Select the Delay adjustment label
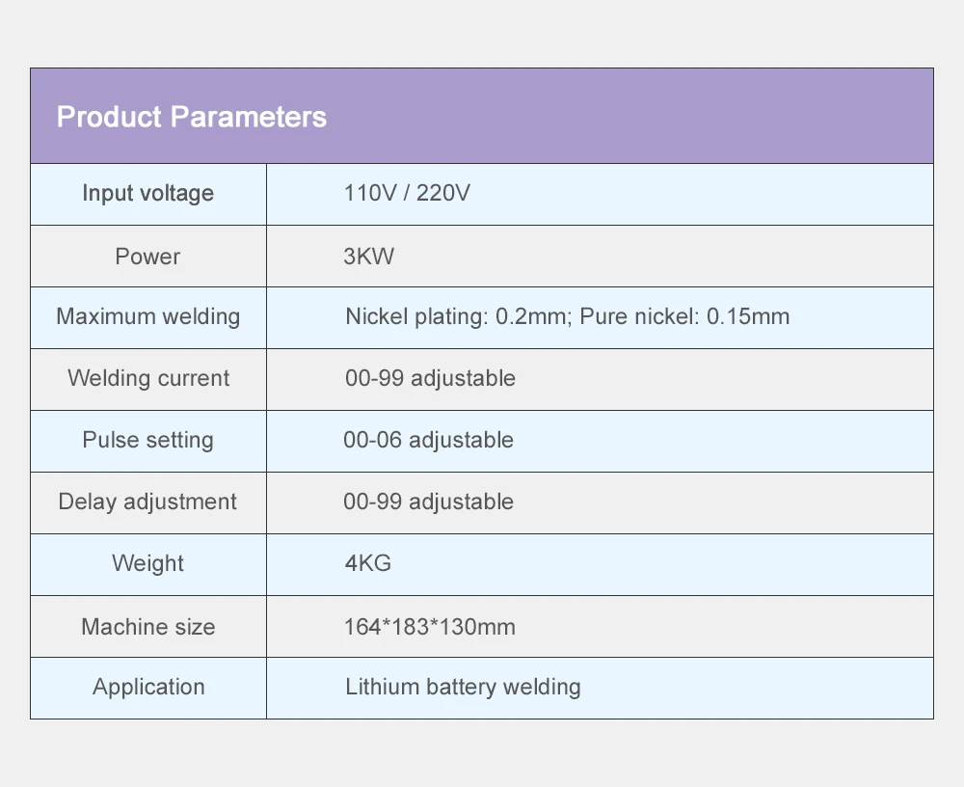Viewport: 964px width, 787px height. (x=147, y=502)
